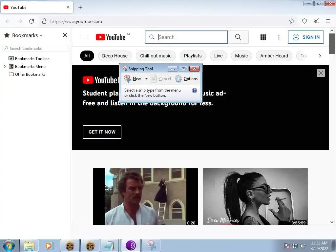The image size is (336, 252).
Task: Click the second skull taskbar icon
Action: pyautogui.click(x=90, y=245)
